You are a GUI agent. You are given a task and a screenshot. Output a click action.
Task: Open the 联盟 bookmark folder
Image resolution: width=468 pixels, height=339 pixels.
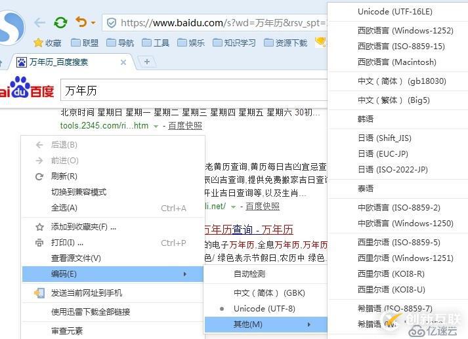[85, 43]
